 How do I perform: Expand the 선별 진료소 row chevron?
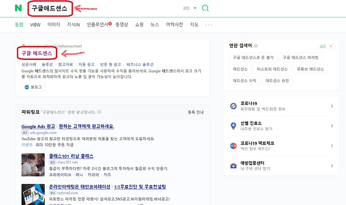tap(332, 126)
